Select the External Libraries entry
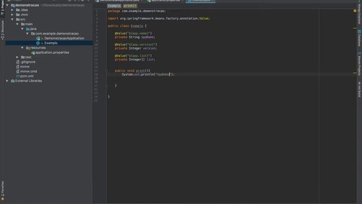 pos(28,80)
